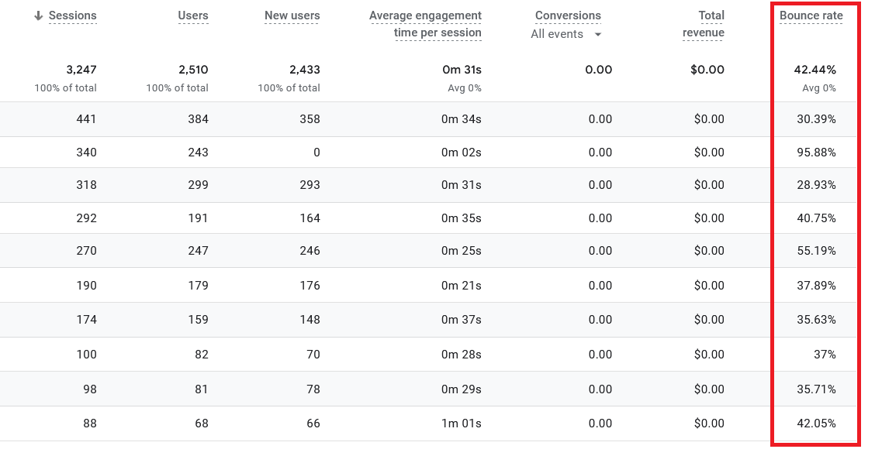Select the 2,510 total users value

[x=193, y=70]
